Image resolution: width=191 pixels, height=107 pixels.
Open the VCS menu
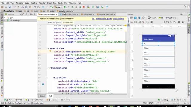pos(66,3)
